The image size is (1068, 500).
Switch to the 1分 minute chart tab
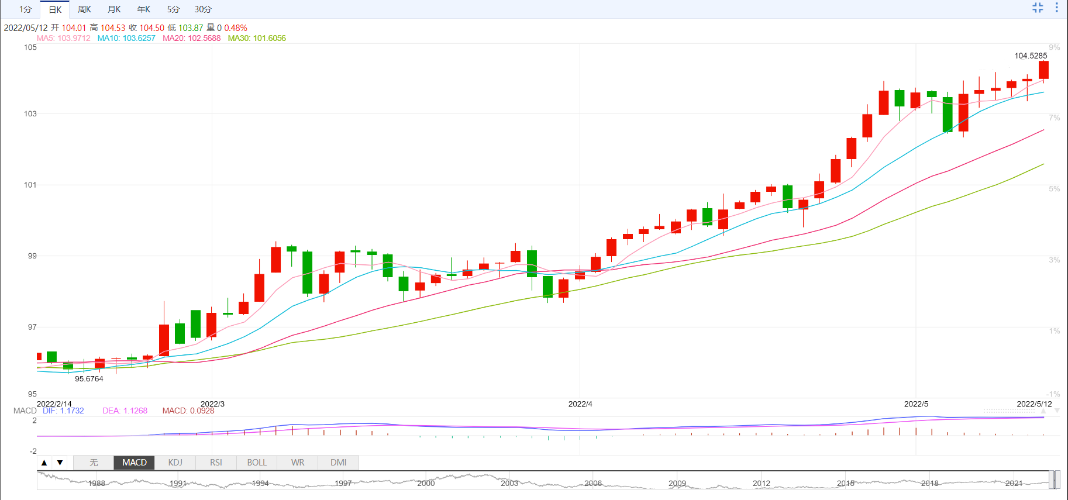[x=25, y=9]
